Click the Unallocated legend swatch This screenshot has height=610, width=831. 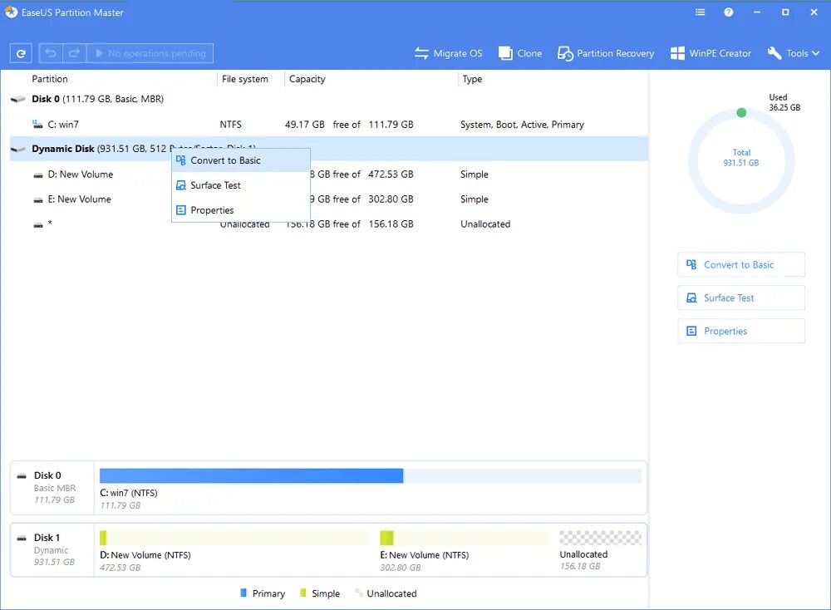[359, 593]
